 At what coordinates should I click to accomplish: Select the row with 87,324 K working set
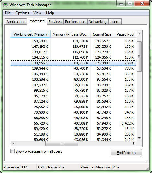tap(74, 101)
